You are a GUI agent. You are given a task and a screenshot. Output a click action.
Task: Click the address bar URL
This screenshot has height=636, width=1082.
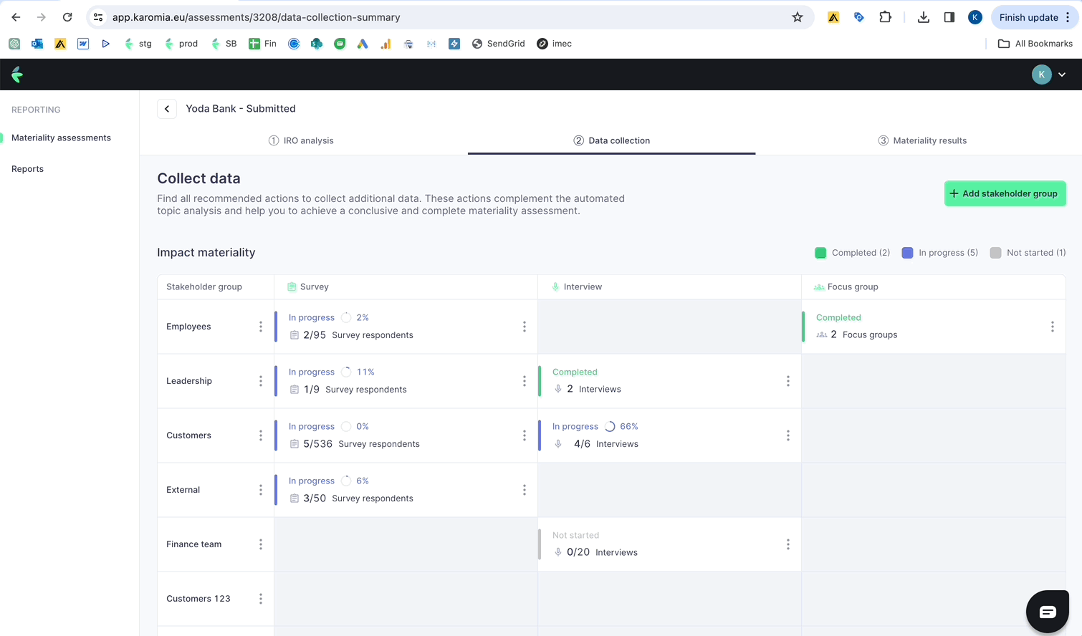coord(256,17)
